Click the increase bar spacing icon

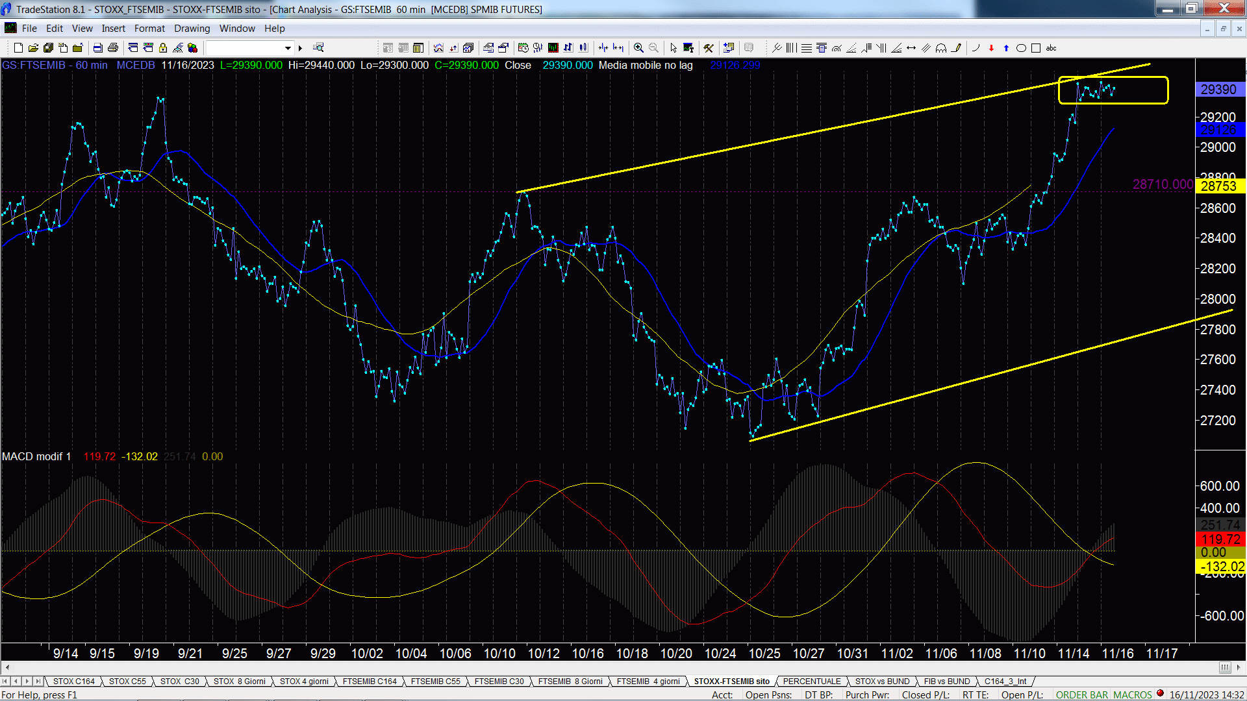coord(618,48)
